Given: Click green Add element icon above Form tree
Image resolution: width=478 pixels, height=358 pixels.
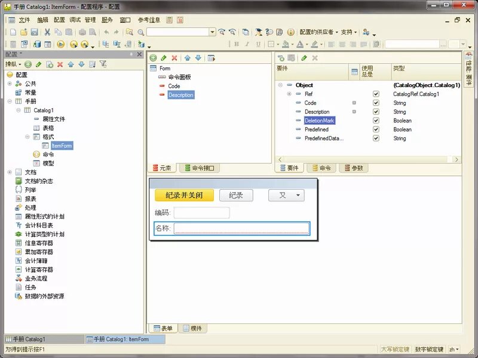Looking at the screenshot, I should pyautogui.click(x=153, y=58).
